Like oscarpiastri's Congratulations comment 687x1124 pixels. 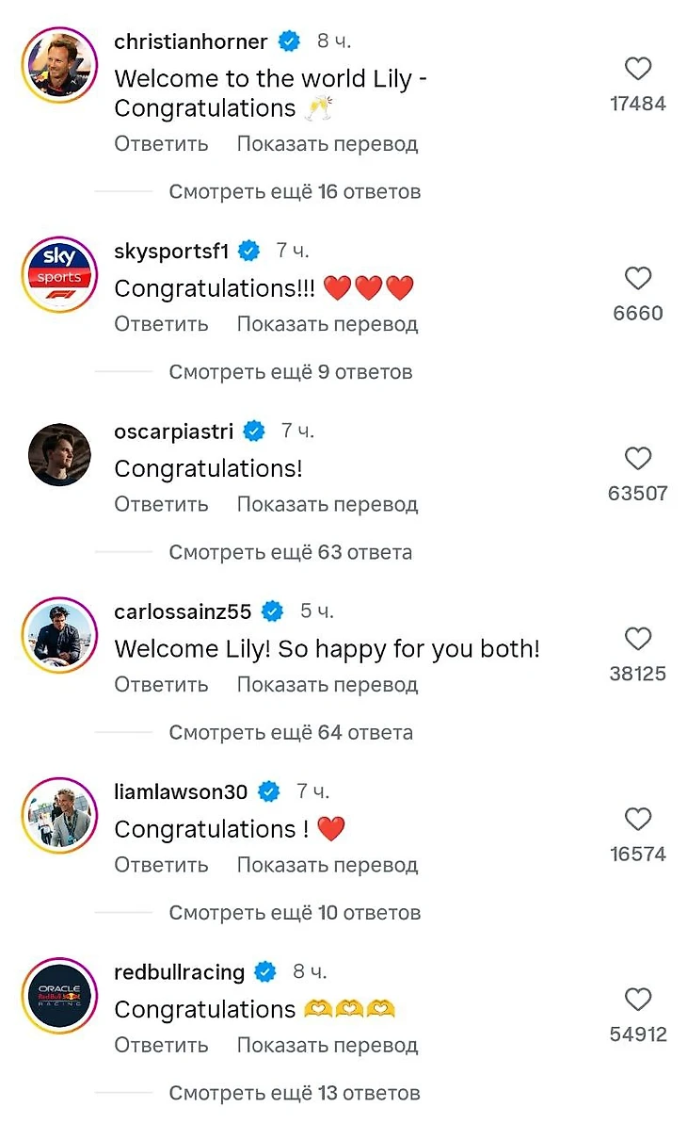[x=637, y=458]
